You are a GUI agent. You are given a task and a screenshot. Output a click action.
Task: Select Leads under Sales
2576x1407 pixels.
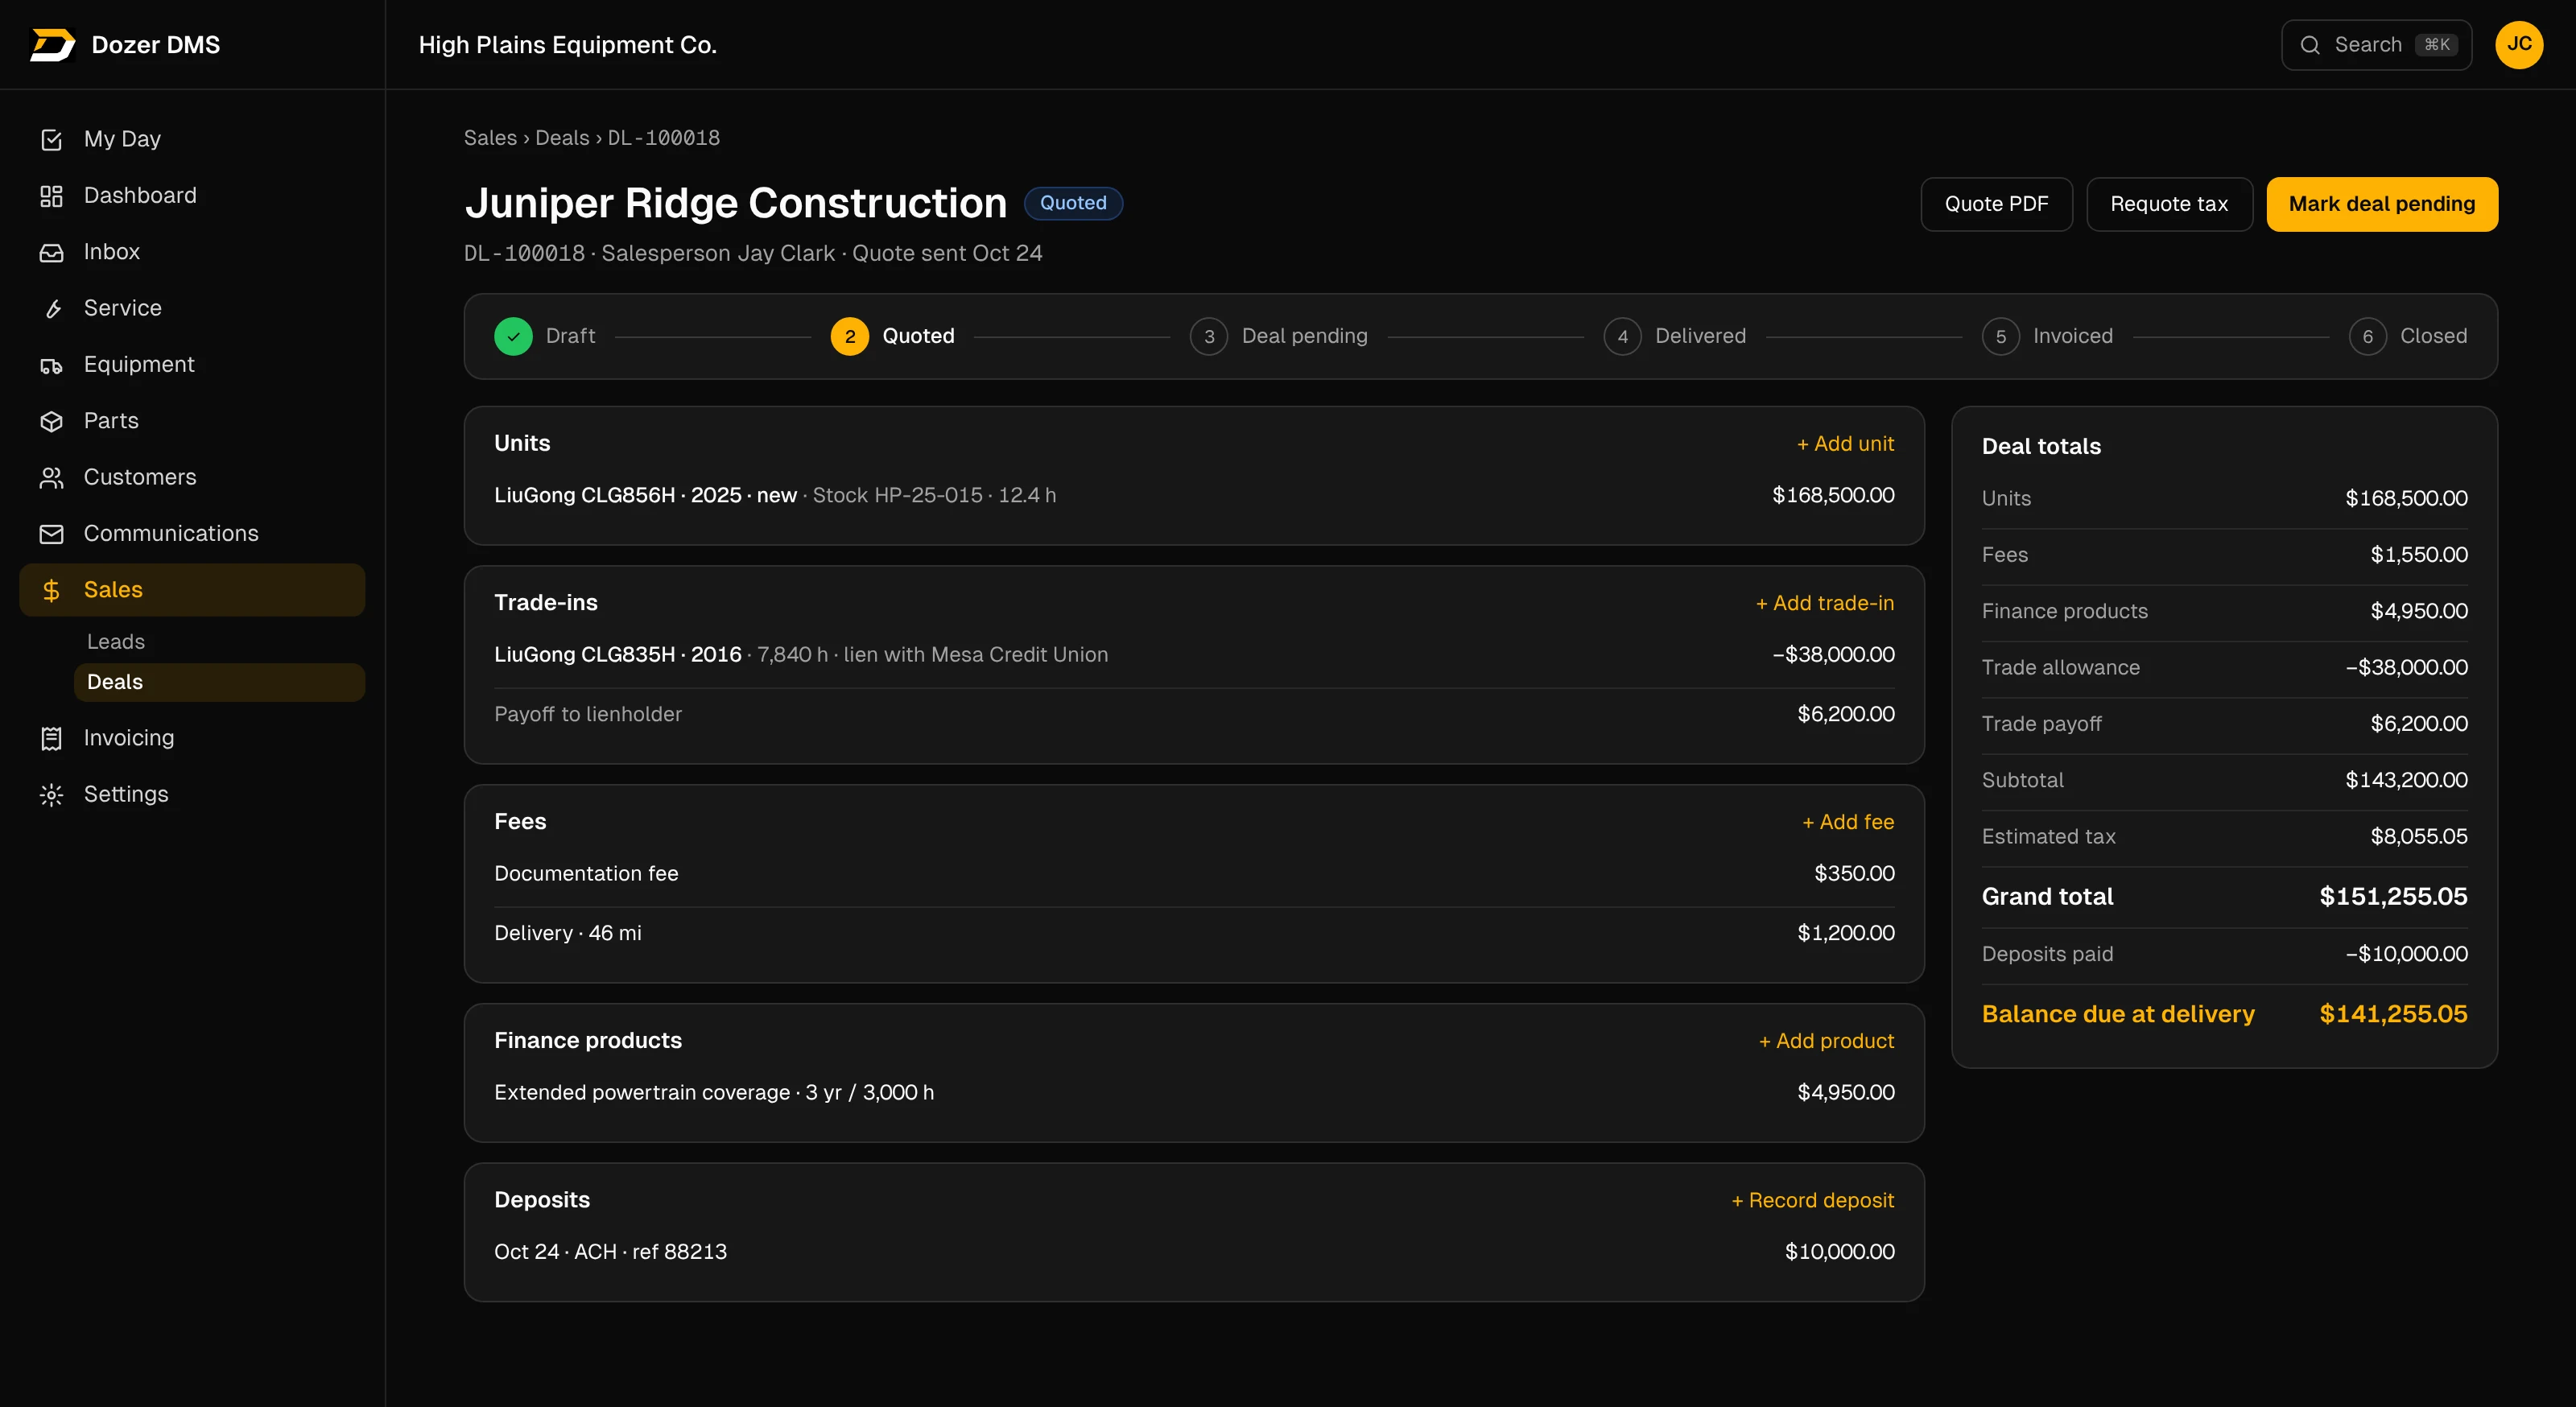(219, 642)
